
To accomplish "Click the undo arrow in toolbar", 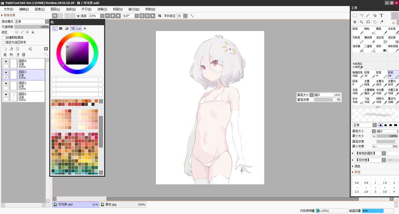I will point(55,16).
